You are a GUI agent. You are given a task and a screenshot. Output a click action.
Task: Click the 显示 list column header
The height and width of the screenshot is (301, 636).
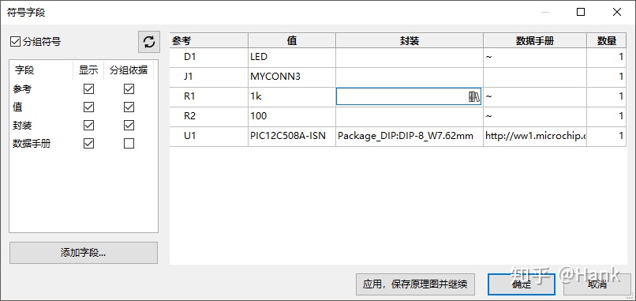click(x=88, y=70)
